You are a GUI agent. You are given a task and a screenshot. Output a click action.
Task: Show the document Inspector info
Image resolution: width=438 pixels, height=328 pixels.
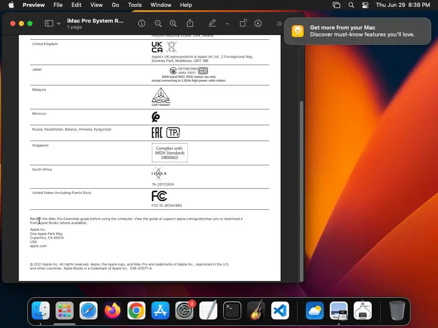point(142,23)
